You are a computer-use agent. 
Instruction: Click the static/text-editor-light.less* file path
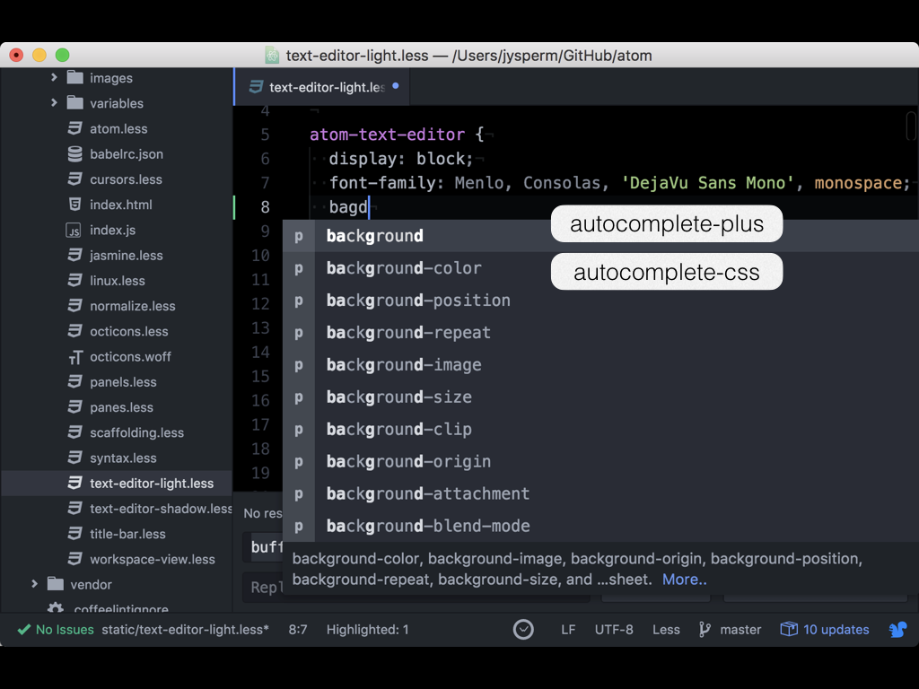(185, 629)
